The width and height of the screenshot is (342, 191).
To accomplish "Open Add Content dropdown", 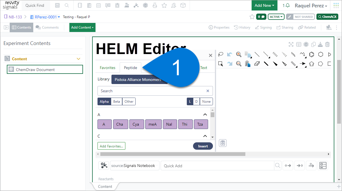I will pyautogui.click(x=82, y=27).
